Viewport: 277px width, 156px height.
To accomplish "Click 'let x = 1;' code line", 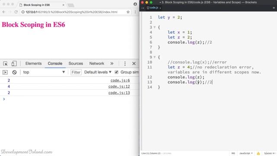I will [180, 32].
